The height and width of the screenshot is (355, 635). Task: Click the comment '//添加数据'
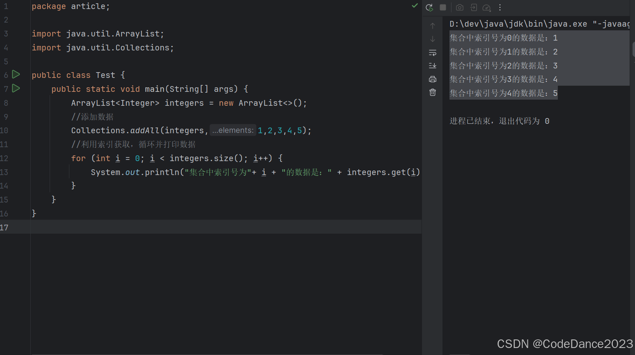pyautogui.click(x=92, y=117)
